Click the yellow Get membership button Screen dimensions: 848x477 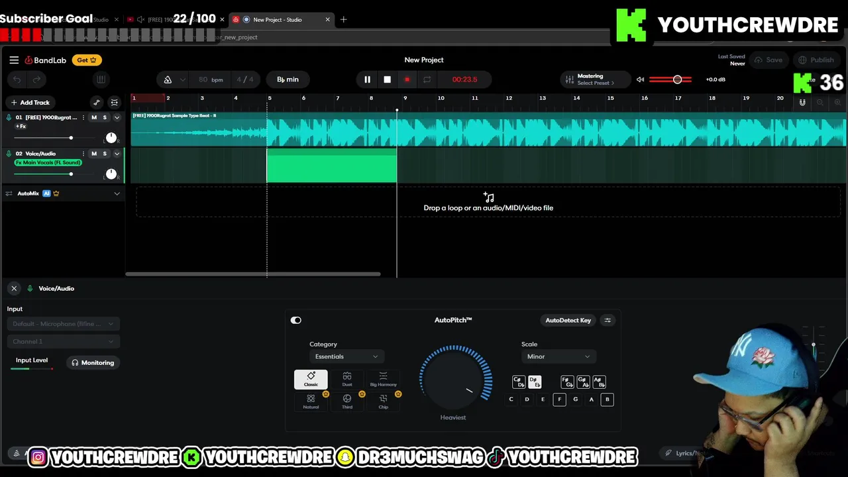87,60
